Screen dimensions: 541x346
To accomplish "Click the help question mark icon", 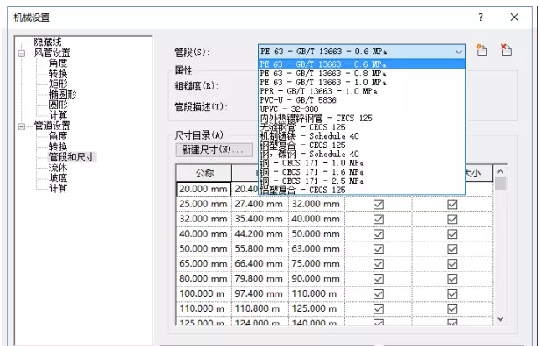I will tap(481, 17).
